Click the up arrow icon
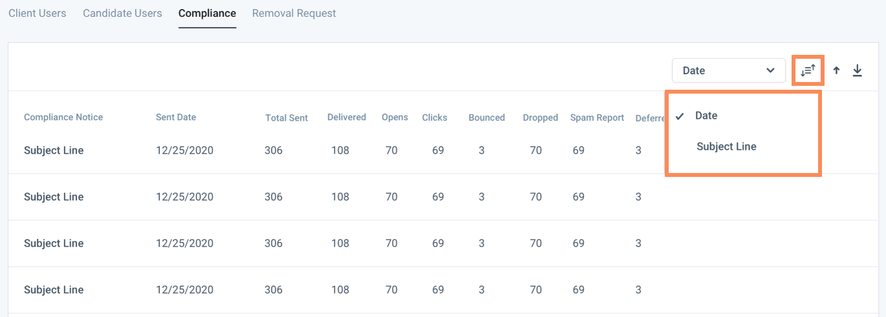Screen dimensions: 886x317 (x=836, y=70)
